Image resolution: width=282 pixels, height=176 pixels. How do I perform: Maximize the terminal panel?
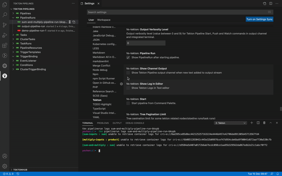click(270, 123)
